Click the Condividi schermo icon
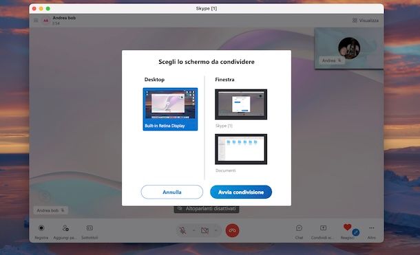 [323, 228]
